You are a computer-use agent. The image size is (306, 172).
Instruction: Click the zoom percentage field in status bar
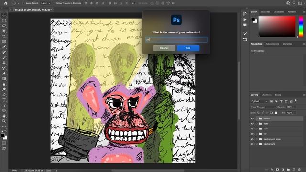tap(14, 170)
